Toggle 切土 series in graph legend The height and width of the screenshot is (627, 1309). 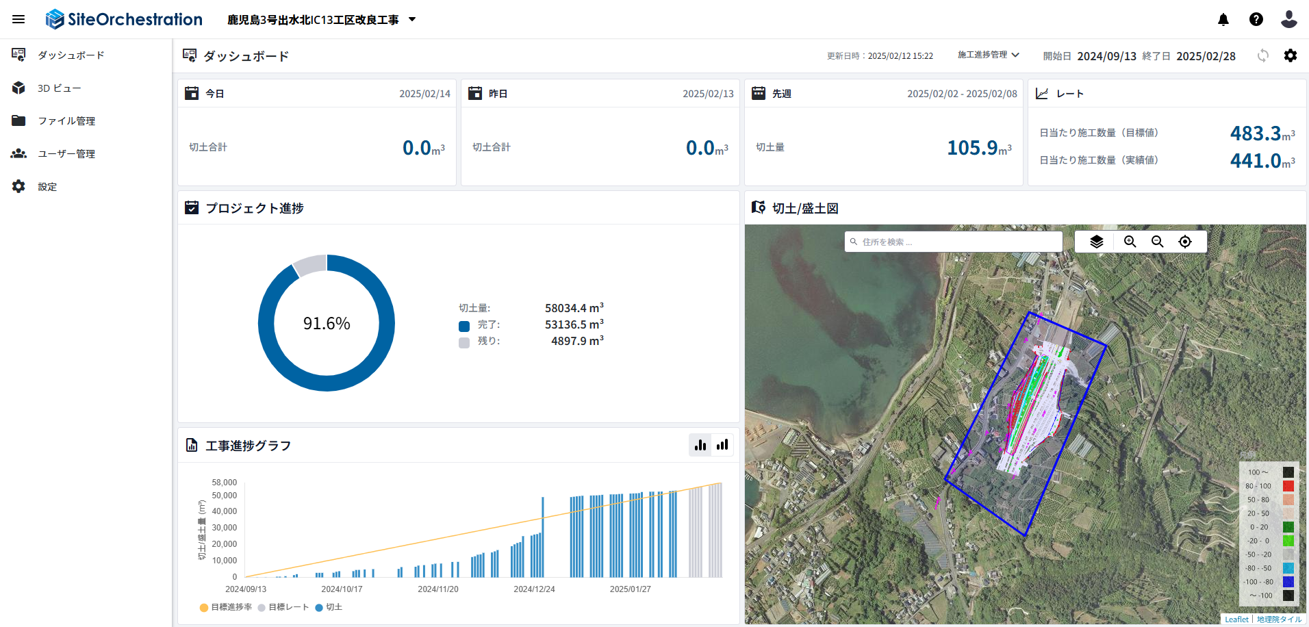point(329,607)
